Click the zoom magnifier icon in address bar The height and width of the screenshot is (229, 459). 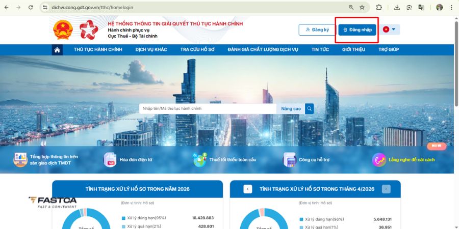[351, 7]
